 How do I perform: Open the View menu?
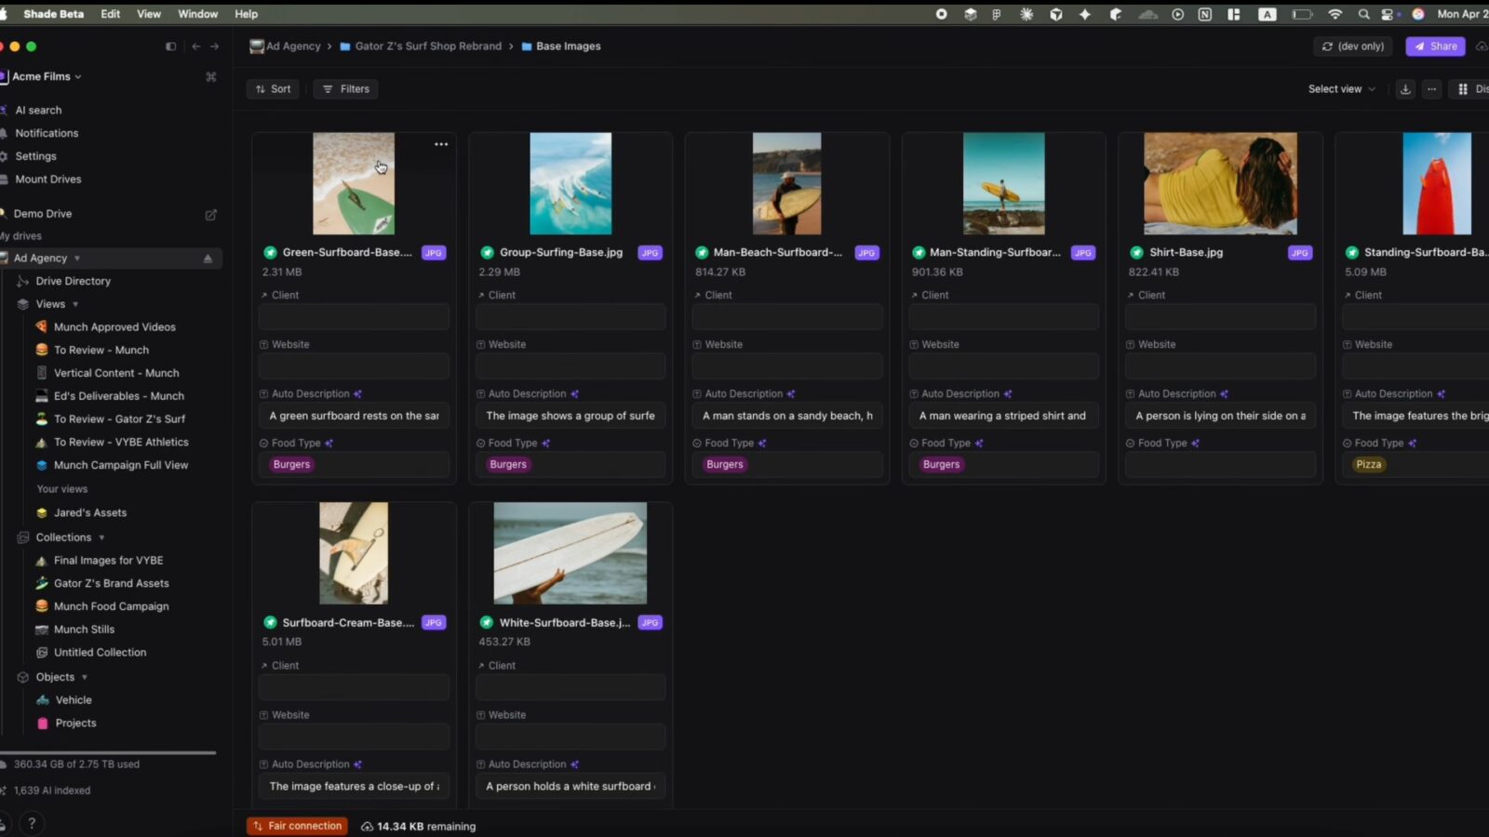pos(149,14)
